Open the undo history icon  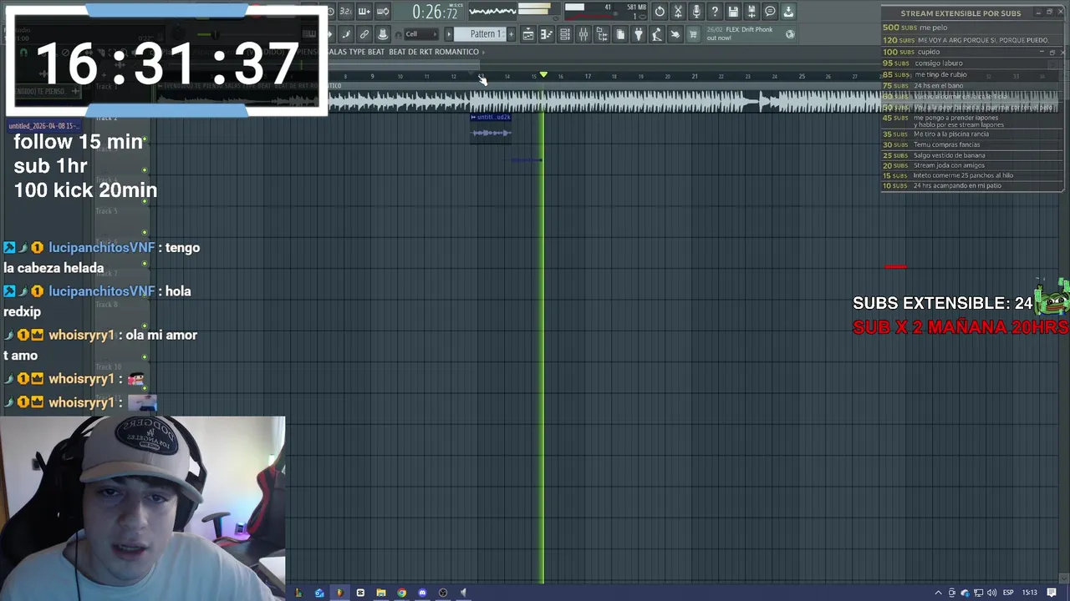tap(660, 12)
